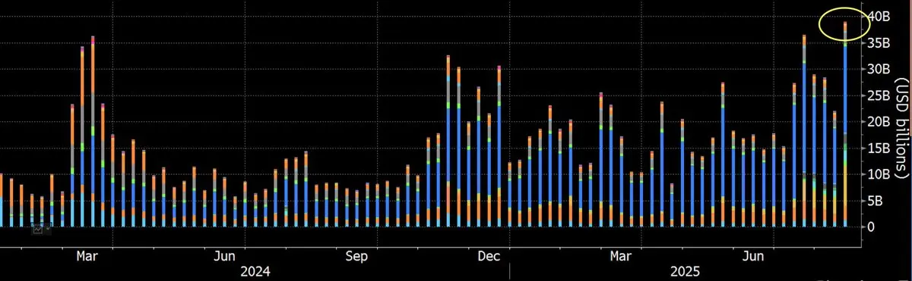Image resolution: width=912 pixels, height=281 pixels.
Task: Click the 25B y-axis label
Action: click(879, 95)
